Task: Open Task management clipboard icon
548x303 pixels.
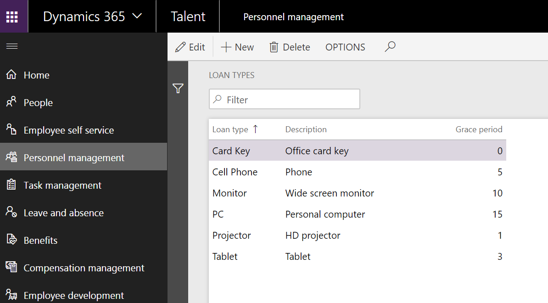Action: (11, 185)
